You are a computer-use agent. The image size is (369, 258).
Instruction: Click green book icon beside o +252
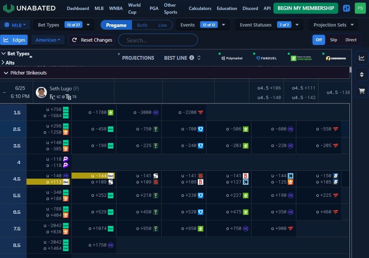tap(111, 195)
